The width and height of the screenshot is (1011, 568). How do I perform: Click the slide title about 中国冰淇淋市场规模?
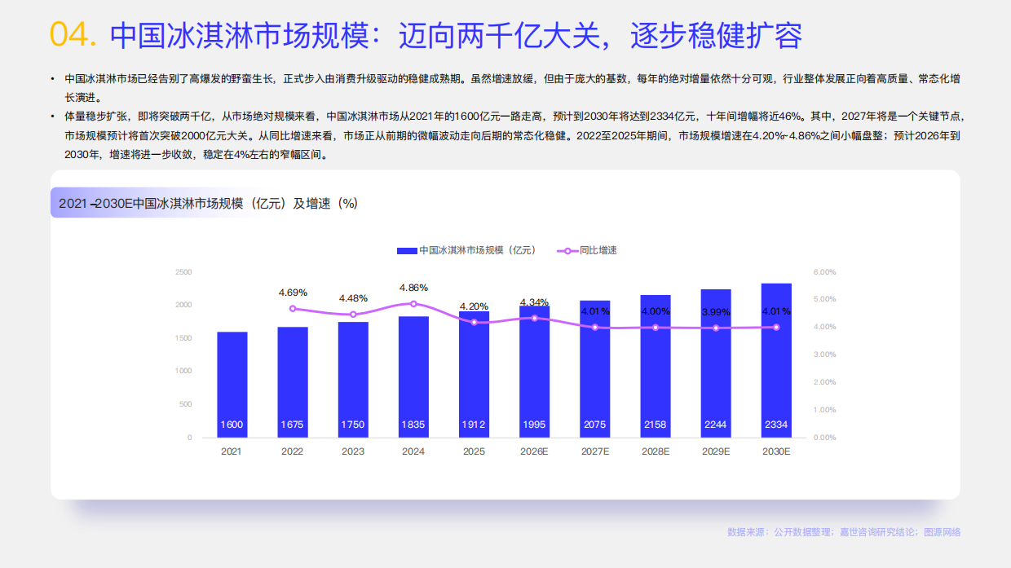pyautogui.click(x=456, y=35)
